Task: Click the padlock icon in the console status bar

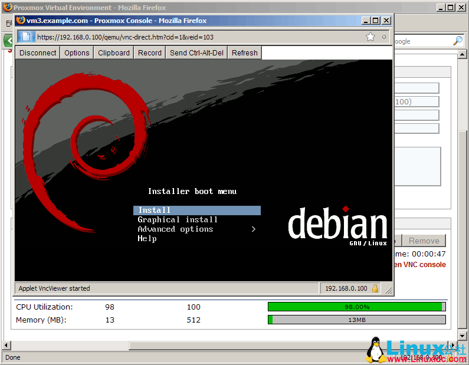Action: click(x=375, y=288)
